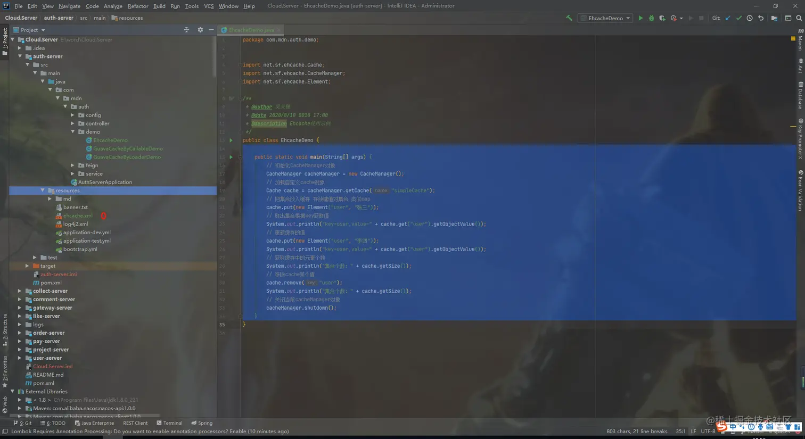805x439 pixels.
Task: Open the Maven tool window
Action: pos(800,40)
